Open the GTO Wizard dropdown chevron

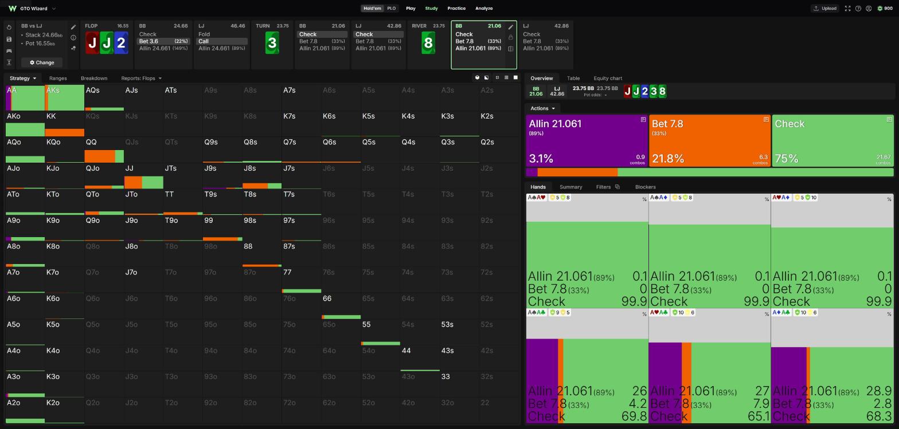(54, 9)
